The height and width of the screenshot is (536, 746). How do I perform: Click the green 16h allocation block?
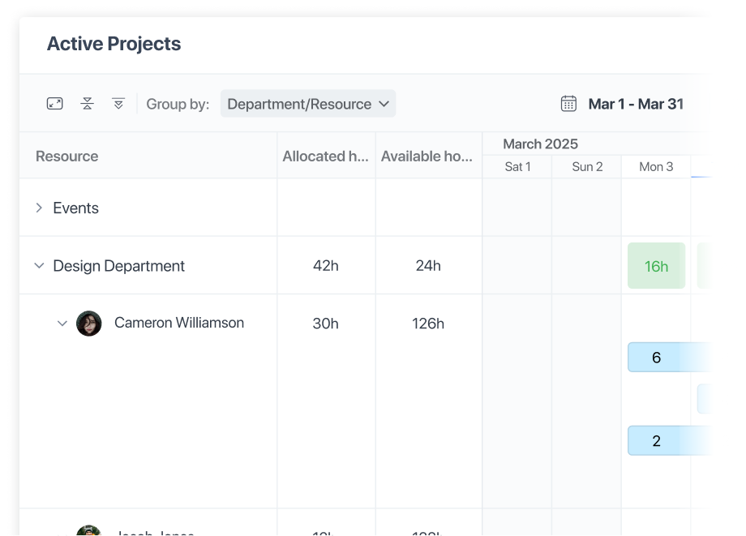(x=656, y=266)
